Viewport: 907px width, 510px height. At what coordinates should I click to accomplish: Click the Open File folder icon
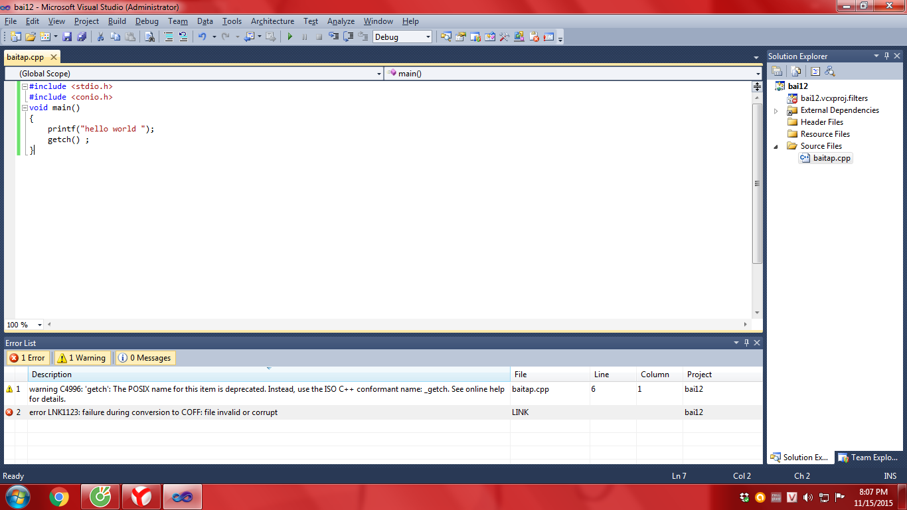pyautogui.click(x=31, y=37)
